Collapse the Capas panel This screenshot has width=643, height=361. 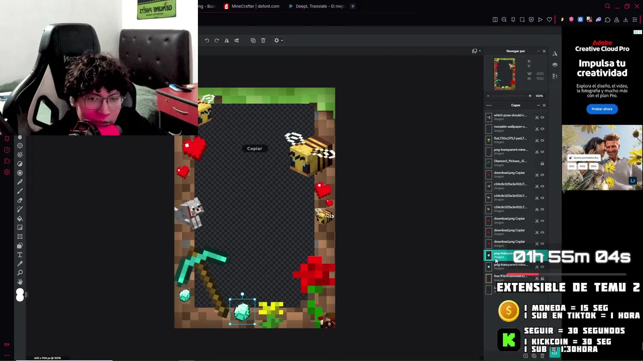[x=538, y=105]
